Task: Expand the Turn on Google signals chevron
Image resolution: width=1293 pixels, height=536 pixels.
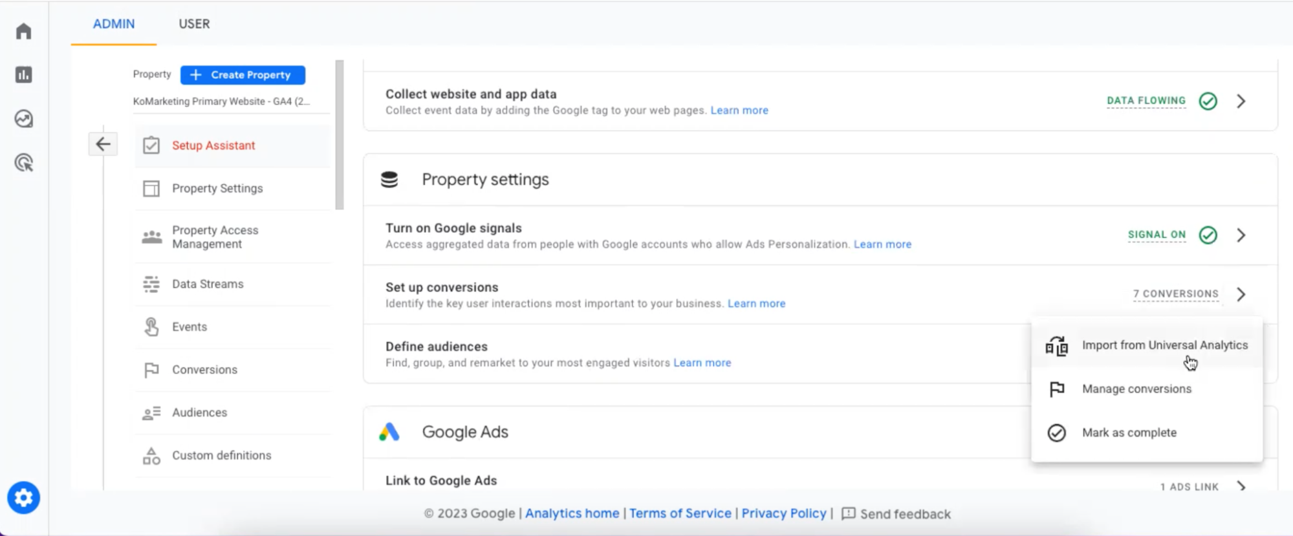Action: click(1241, 235)
